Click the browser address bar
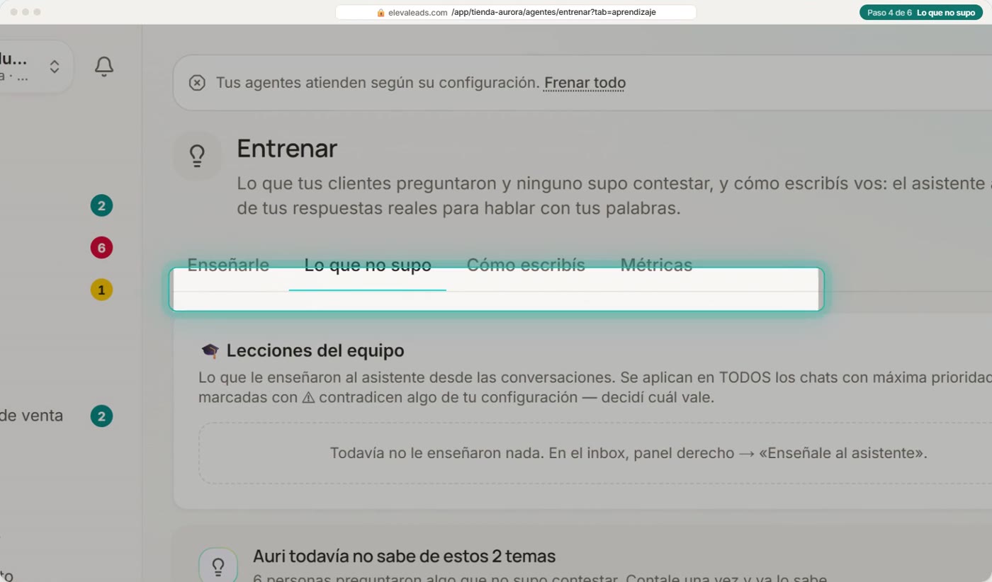 pyautogui.click(x=516, y=12)
